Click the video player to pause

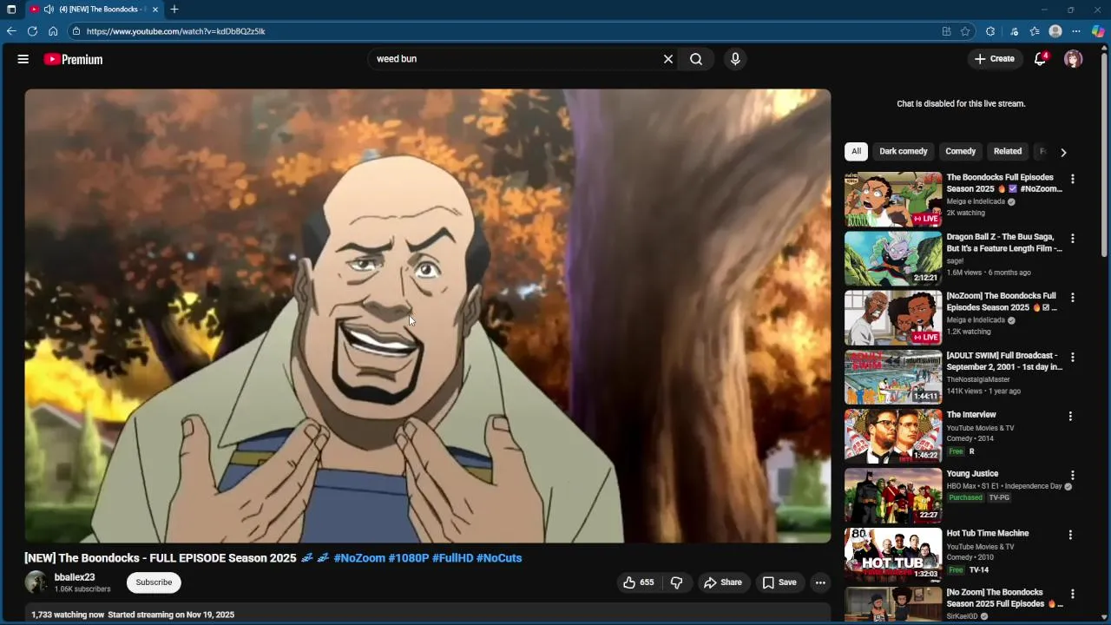click(x=427, y=316)
